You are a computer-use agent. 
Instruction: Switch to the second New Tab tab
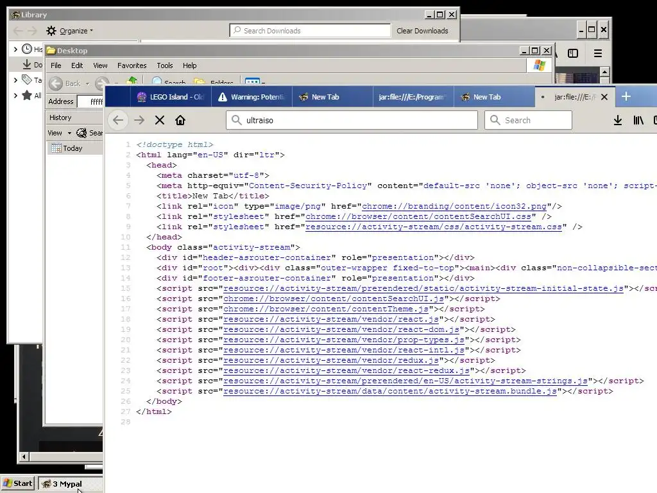pyautogui.click(x=494, y=97)
